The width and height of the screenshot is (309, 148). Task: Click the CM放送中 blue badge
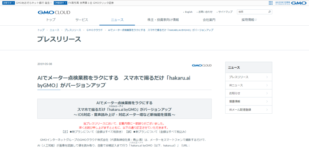[x=60, y=3]
